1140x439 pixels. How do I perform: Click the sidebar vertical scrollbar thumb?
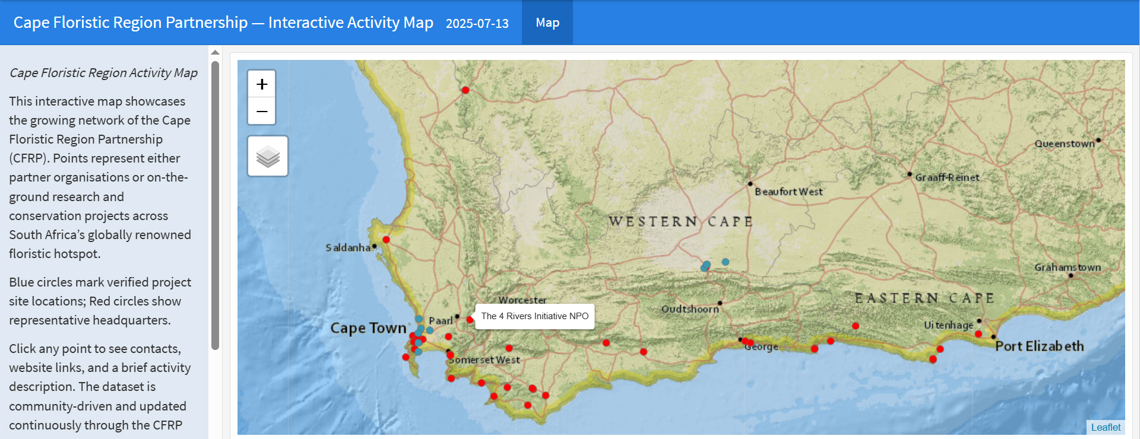(215, 205)
